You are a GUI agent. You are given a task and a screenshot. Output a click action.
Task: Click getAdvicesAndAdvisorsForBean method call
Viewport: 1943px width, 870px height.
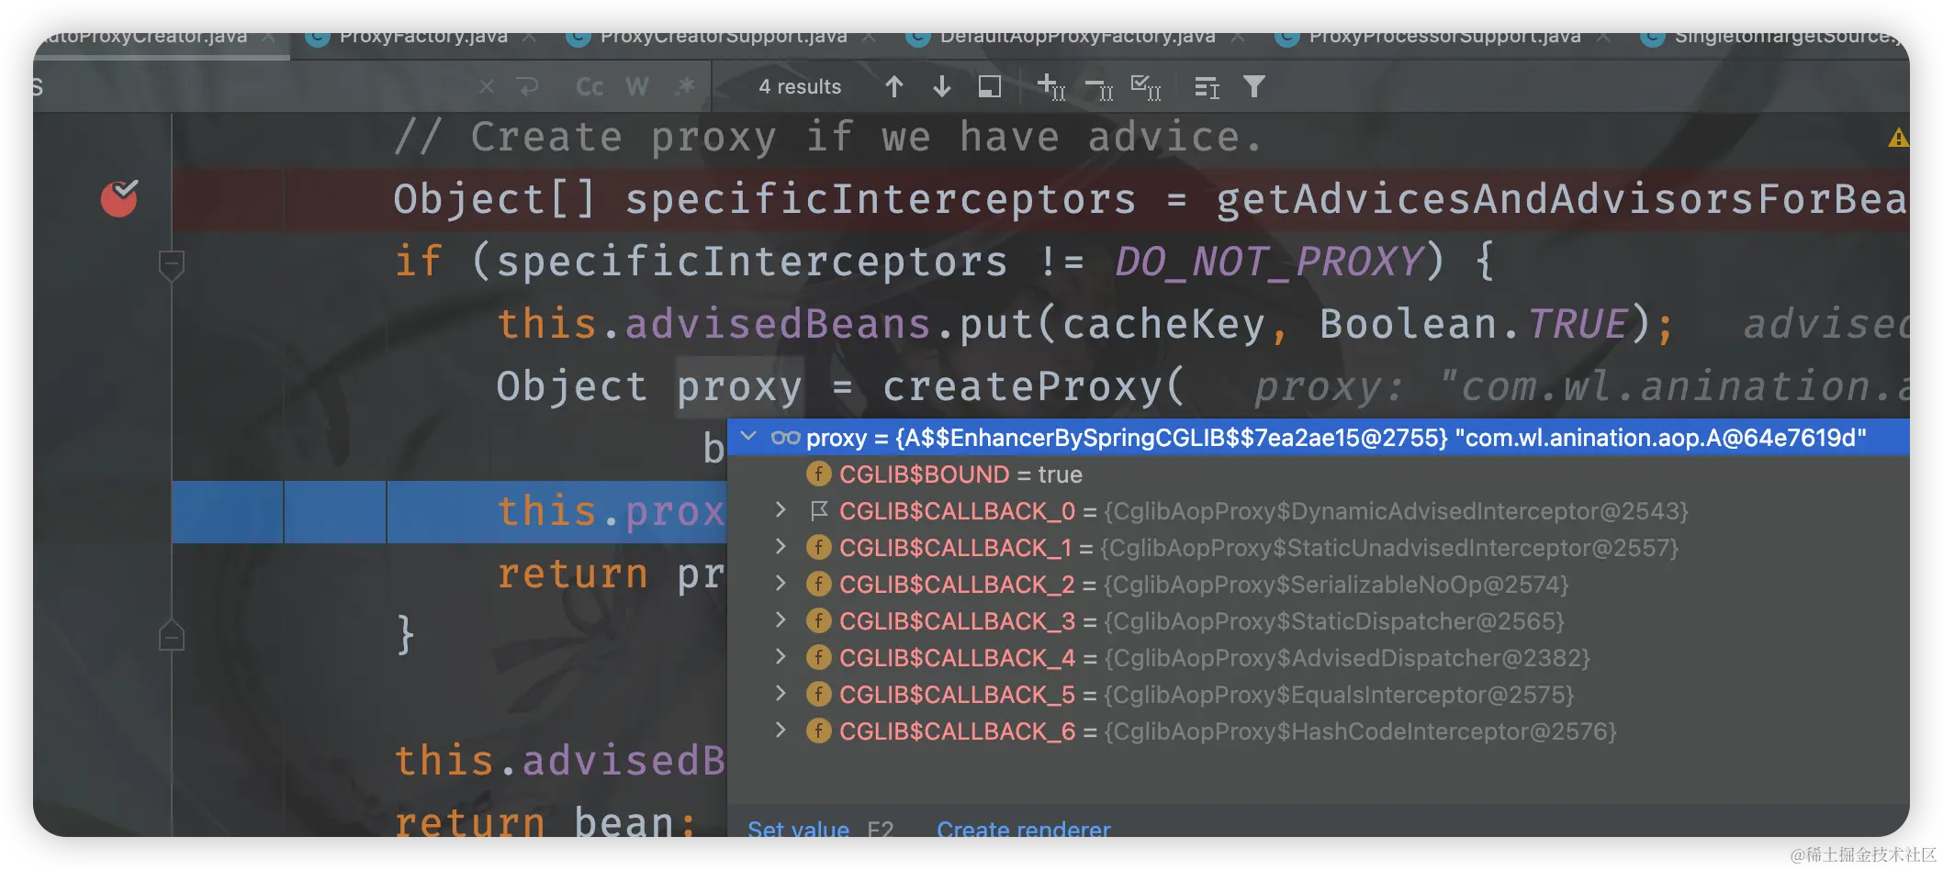(x=1562, y=199)
